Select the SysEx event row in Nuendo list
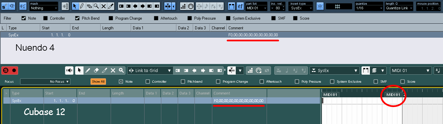The width and height of the screenshot is (443, 124). (221, 35)
